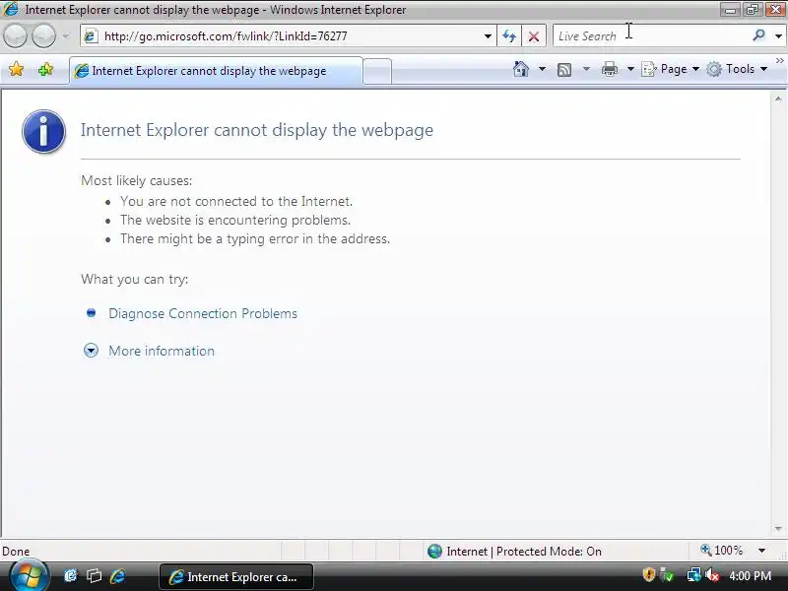Click the vertical scrollbar up arrow
The height and width of the screenshot is (591, 788).
click(778, 99)
